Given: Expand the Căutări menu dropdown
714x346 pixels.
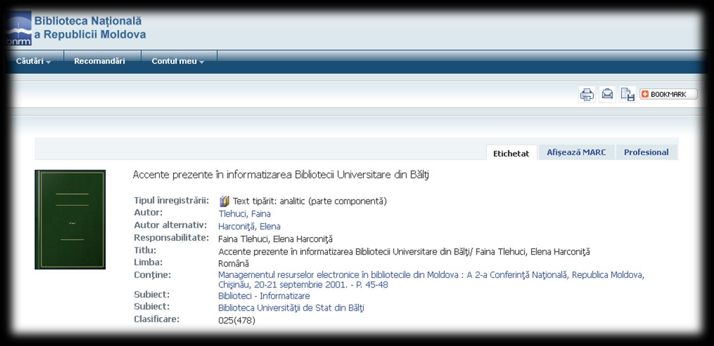Looking at the screenshot, I should tap(33, 61).
